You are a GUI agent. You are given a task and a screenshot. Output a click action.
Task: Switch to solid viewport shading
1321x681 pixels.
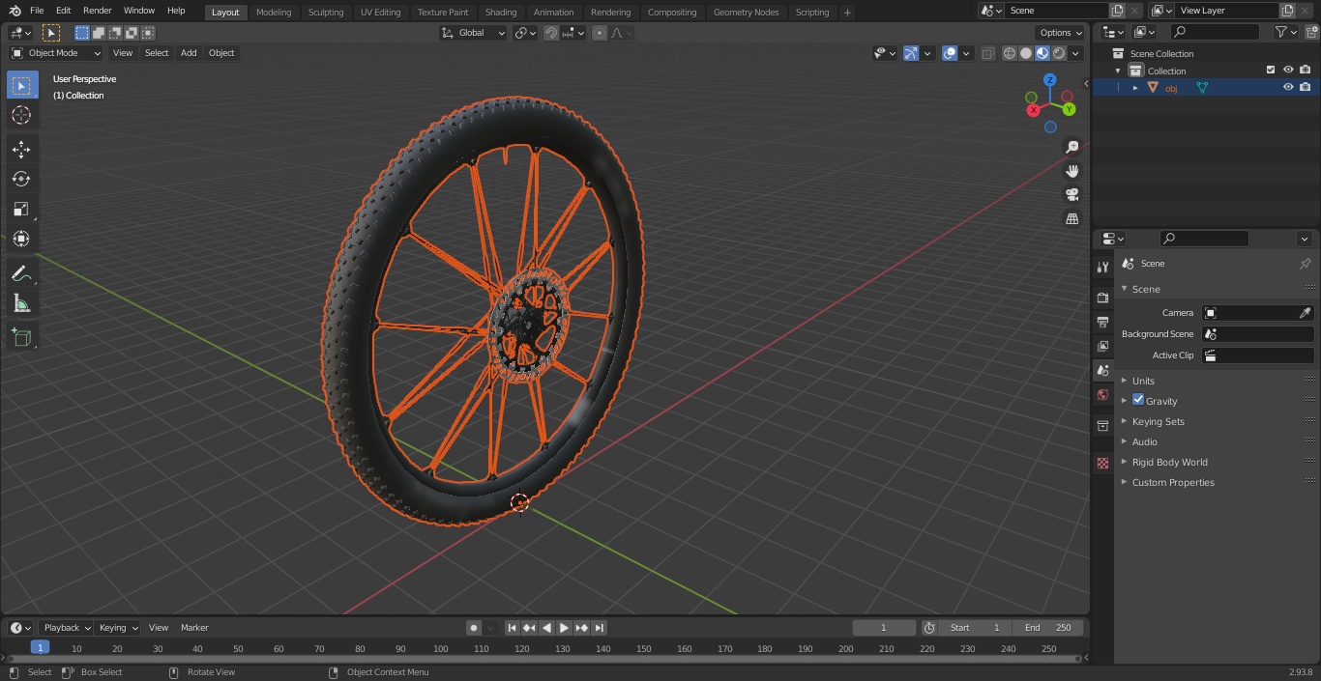1026,53
